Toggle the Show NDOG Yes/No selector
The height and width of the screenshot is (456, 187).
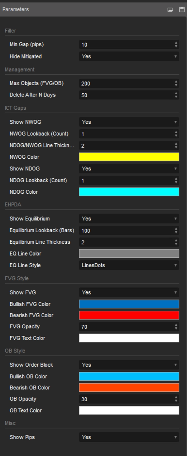coord(129,169)
